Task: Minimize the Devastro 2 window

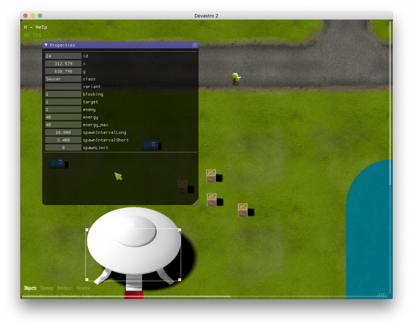Action: click(33, 16)
